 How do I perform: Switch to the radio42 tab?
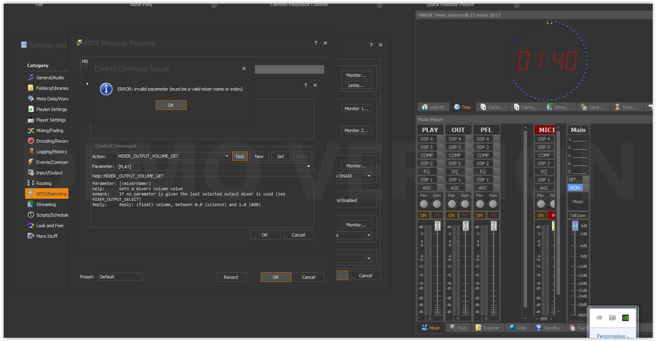click(433, 107)
